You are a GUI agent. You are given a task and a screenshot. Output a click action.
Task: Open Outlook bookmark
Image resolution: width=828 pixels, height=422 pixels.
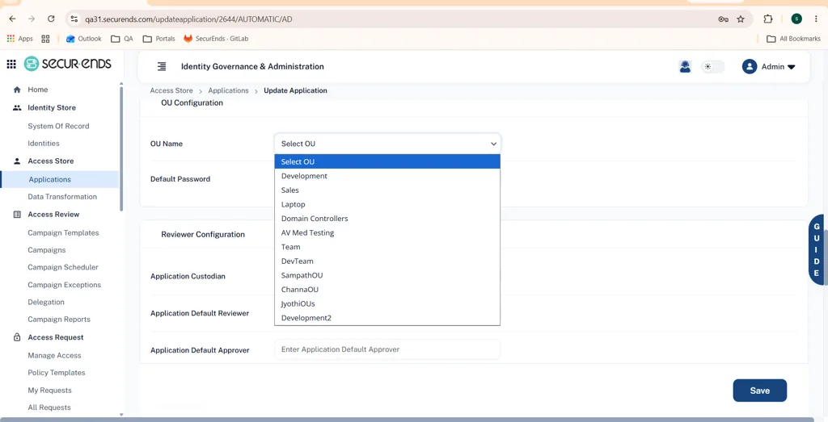coord(83,39)
